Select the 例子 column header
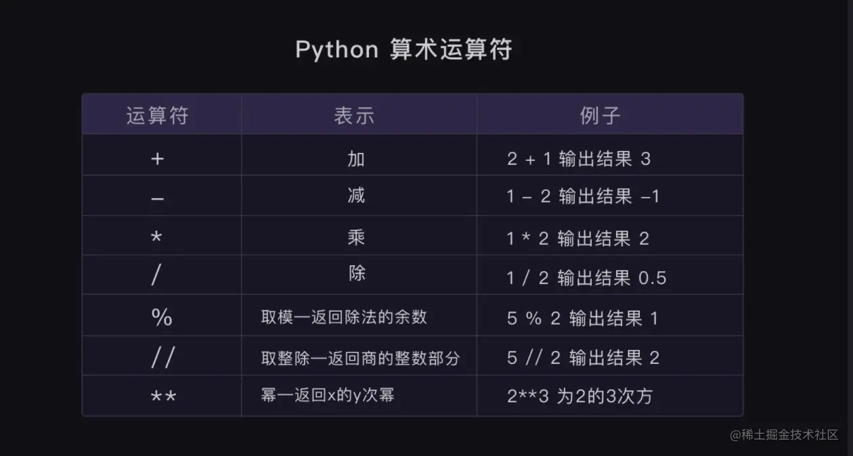 [600, 116]
